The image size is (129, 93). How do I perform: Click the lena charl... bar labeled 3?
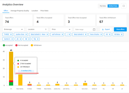(x=85, y=84)
